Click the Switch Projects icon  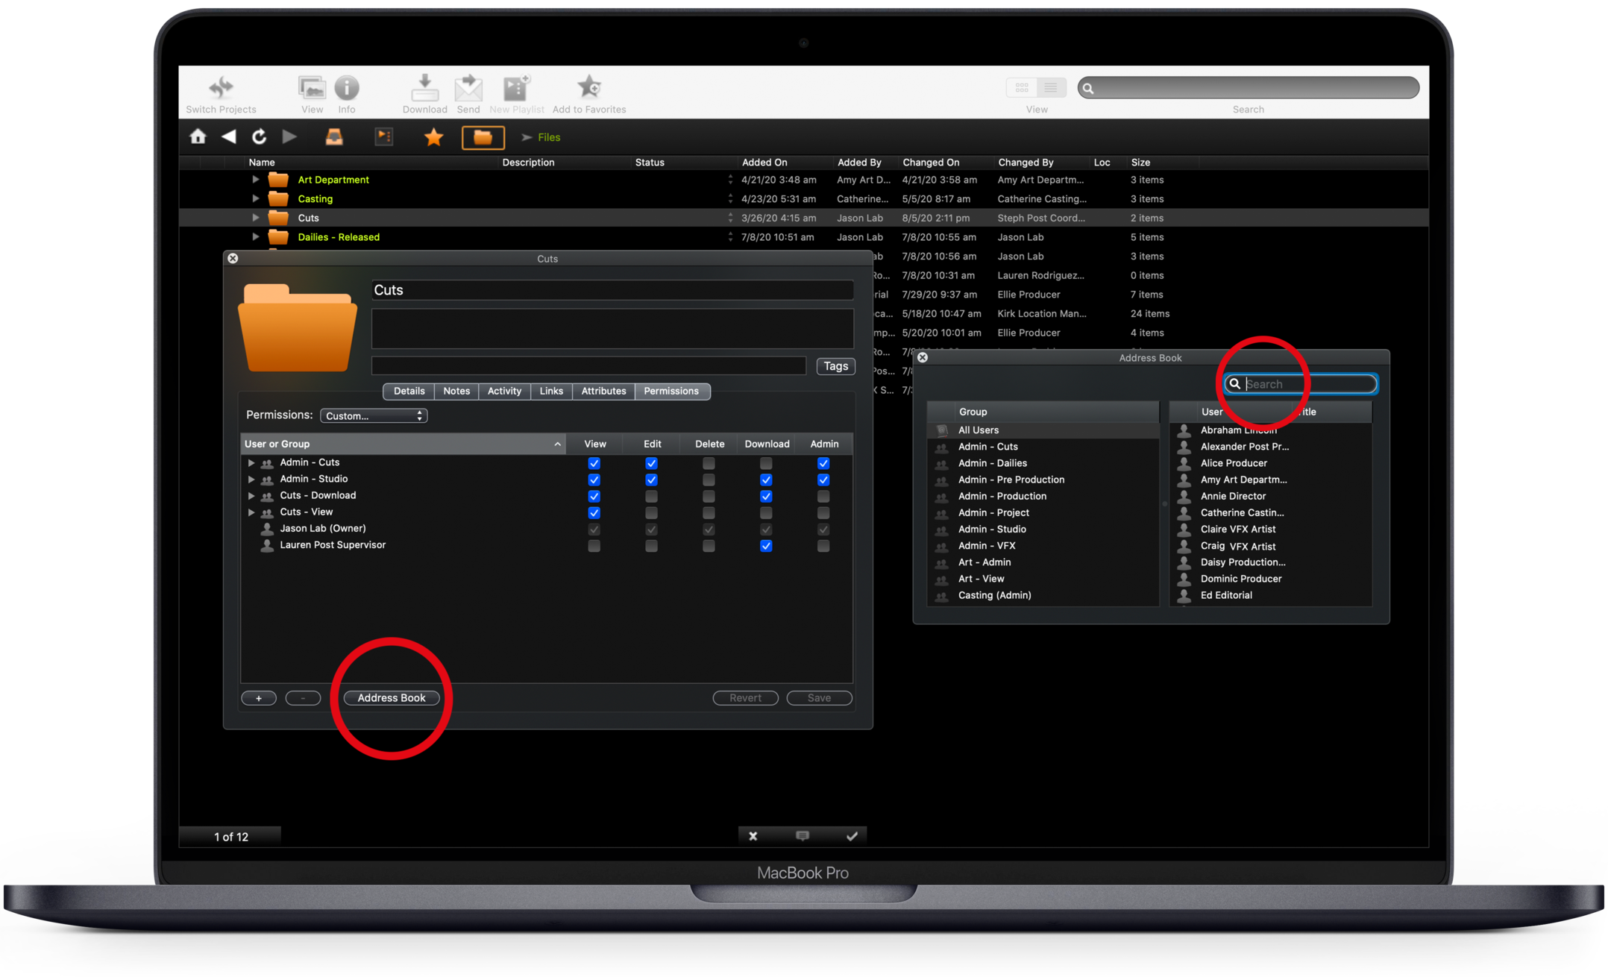[x=221, y=89]
